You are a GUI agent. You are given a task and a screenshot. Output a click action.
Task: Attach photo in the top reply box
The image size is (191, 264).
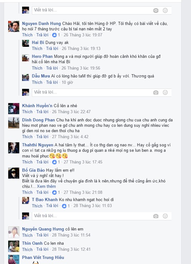pos(156,11)
